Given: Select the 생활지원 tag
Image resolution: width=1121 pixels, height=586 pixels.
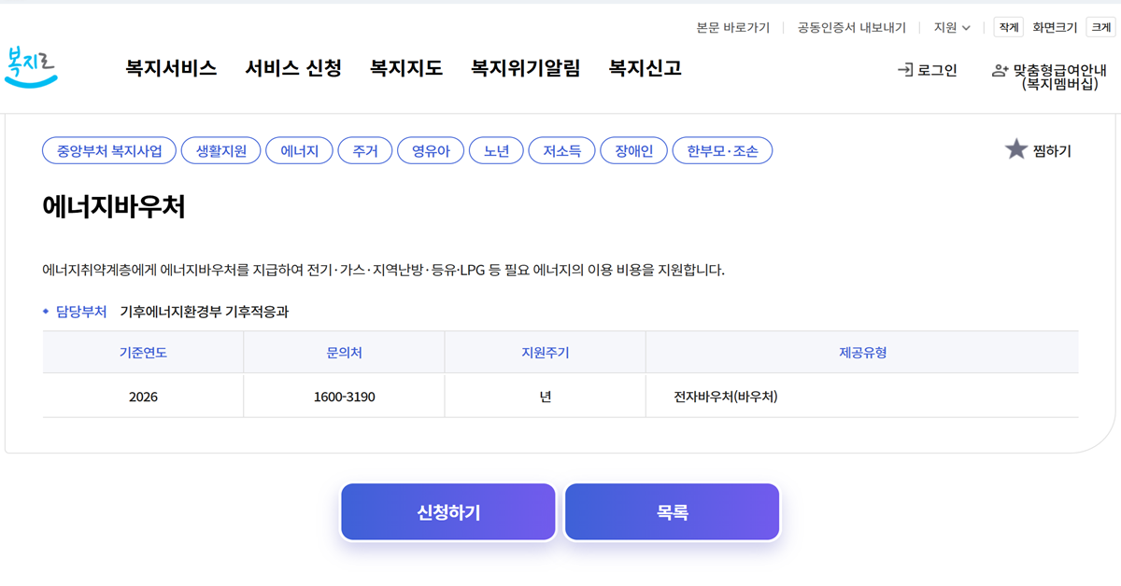Looking at the screenshot, I should coord(221,150).
